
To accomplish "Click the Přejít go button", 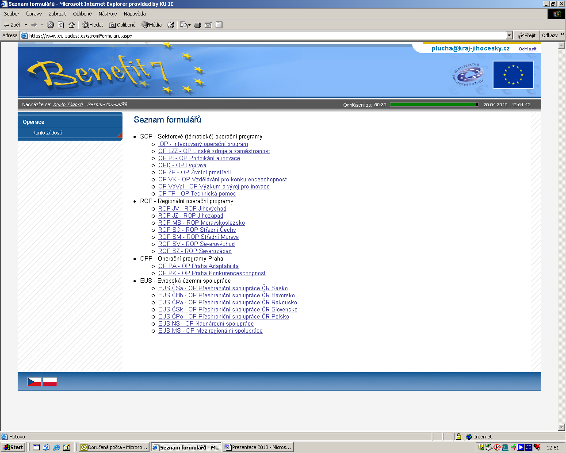I will tap(527, 35).
